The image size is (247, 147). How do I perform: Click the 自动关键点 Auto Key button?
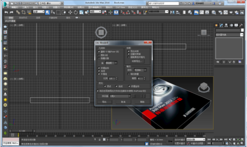pyautogui.click(x=180, y=140)
